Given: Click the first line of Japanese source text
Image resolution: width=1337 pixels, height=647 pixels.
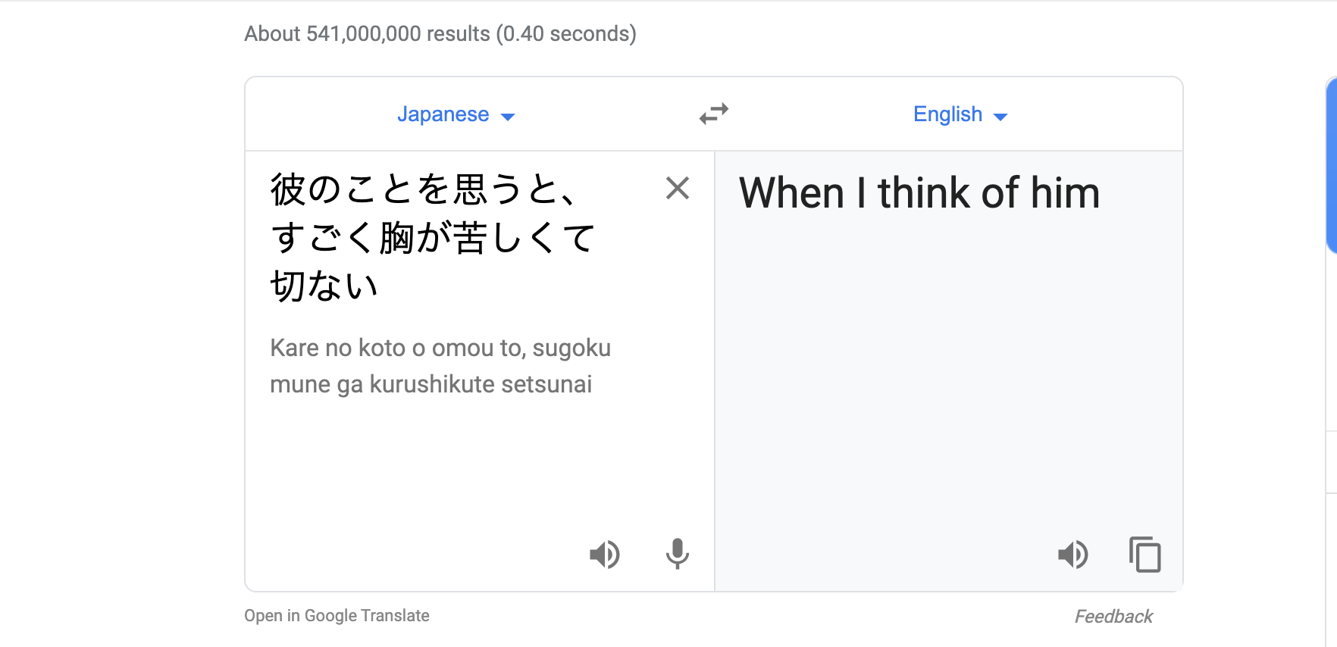Looking at the screenshot, I should pyautogui.click(x=422, y=189).
